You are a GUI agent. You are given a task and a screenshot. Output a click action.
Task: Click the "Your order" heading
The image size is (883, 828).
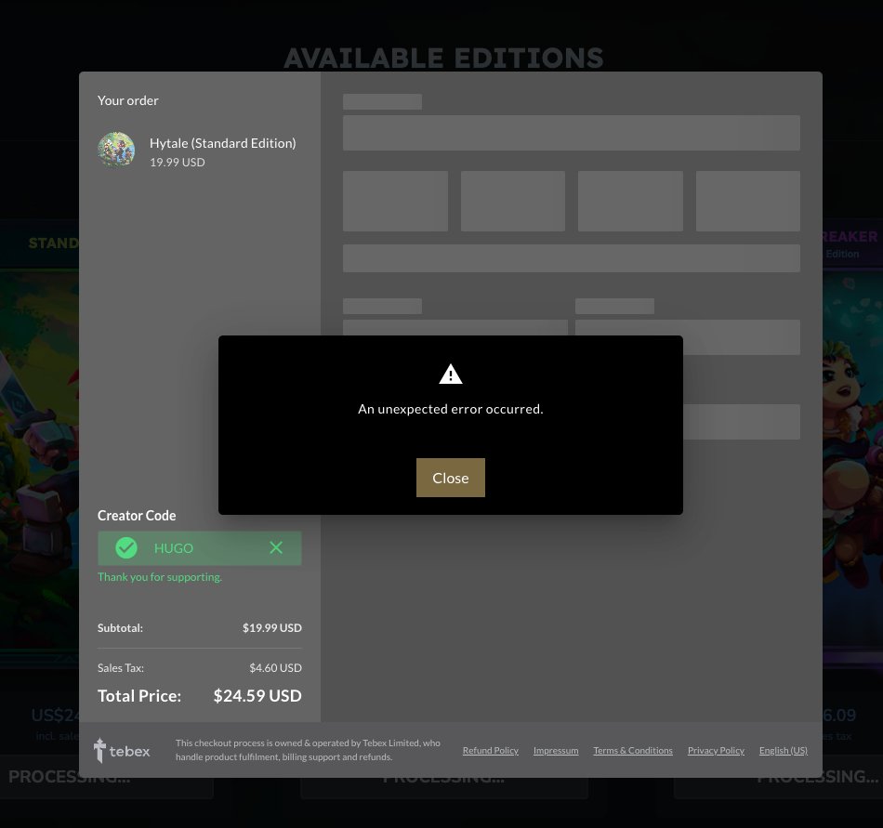tap(128, 100)
